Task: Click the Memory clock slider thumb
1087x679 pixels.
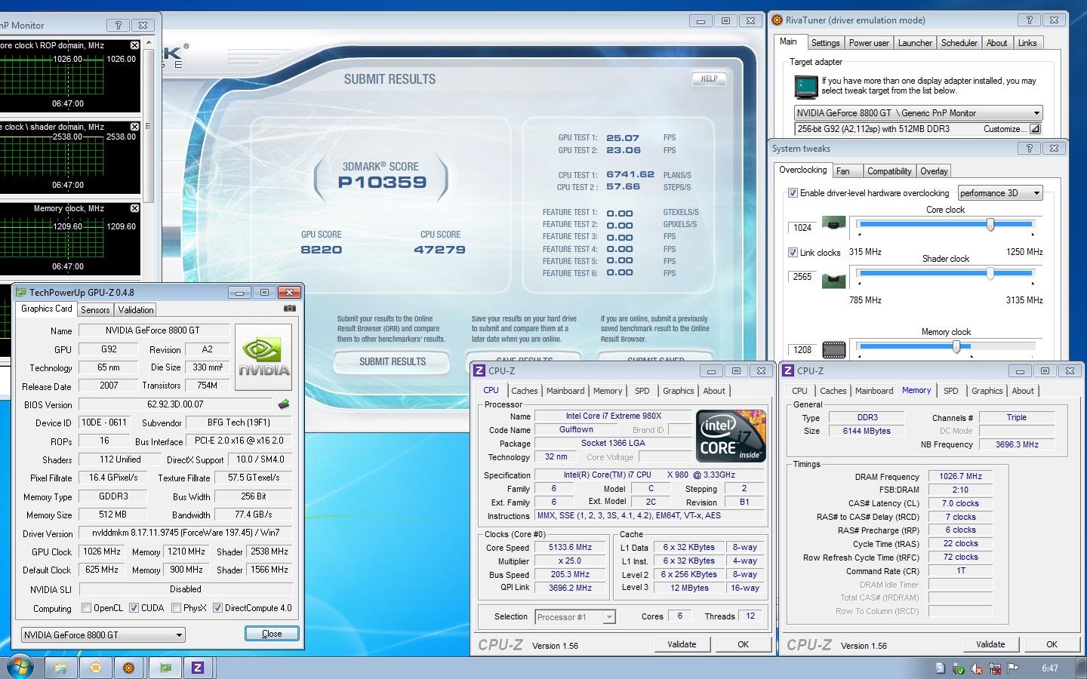Action: tap(956, 347)
